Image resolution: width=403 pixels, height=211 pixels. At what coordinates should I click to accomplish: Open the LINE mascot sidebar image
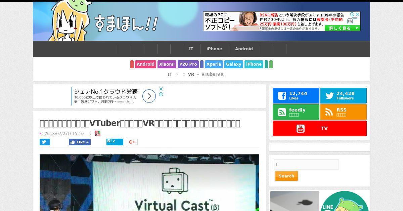click(x=345, y=201)
